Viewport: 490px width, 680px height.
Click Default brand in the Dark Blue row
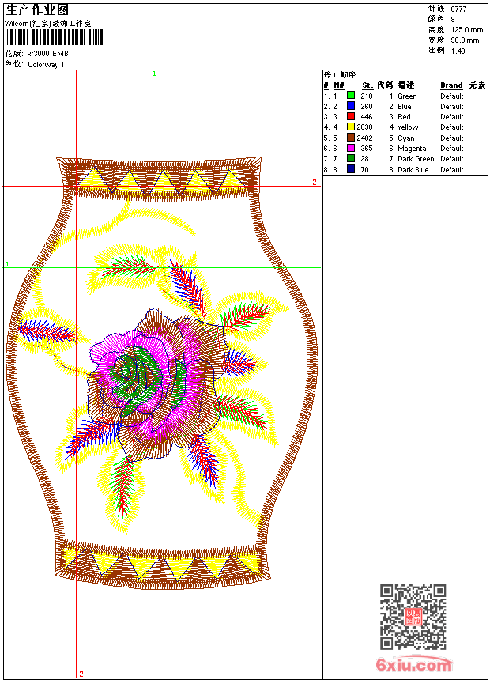(x=452, y=170)
